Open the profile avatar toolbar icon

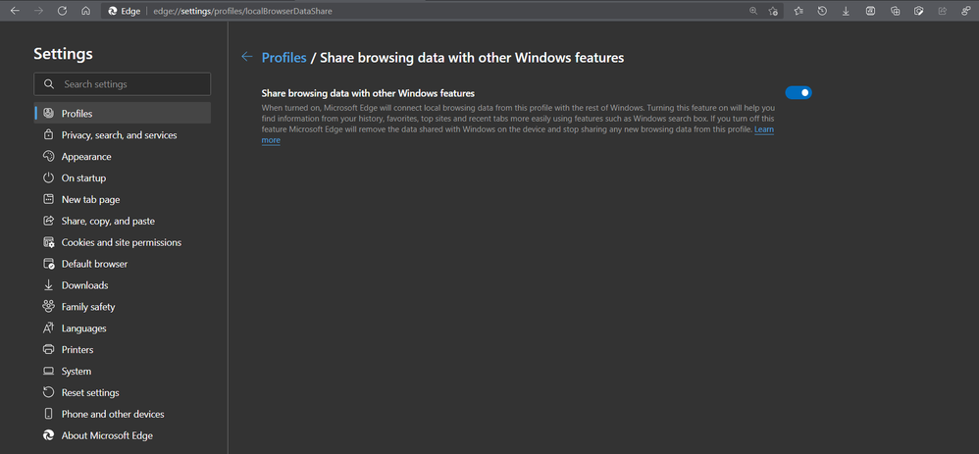(x=966, y=11)
